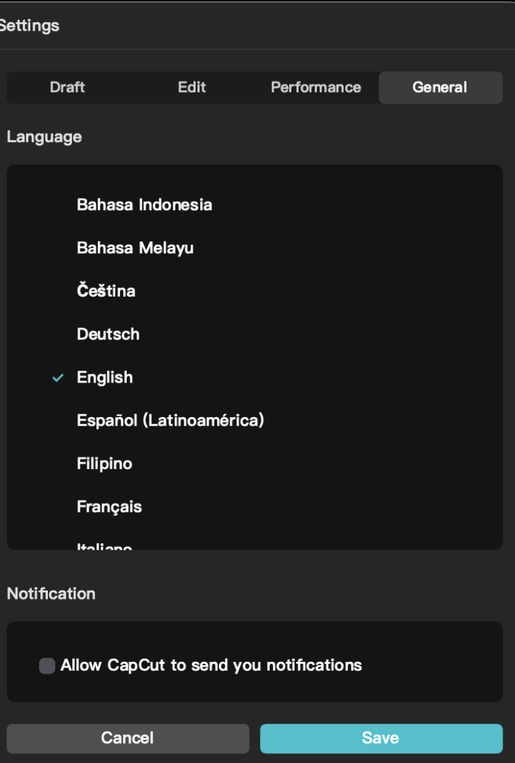
Task: Click the checkmark icon beside English
Action: pyautogui.click(x=58, y=378)
